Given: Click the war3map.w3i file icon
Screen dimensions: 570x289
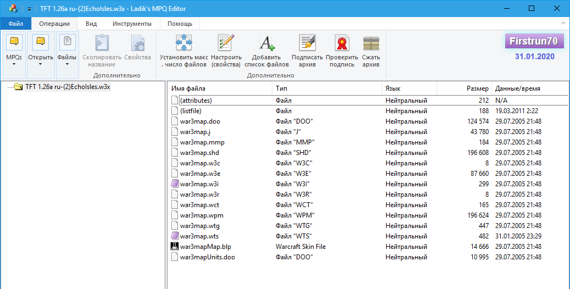Looking at the screenshot, I should point(175,184).
